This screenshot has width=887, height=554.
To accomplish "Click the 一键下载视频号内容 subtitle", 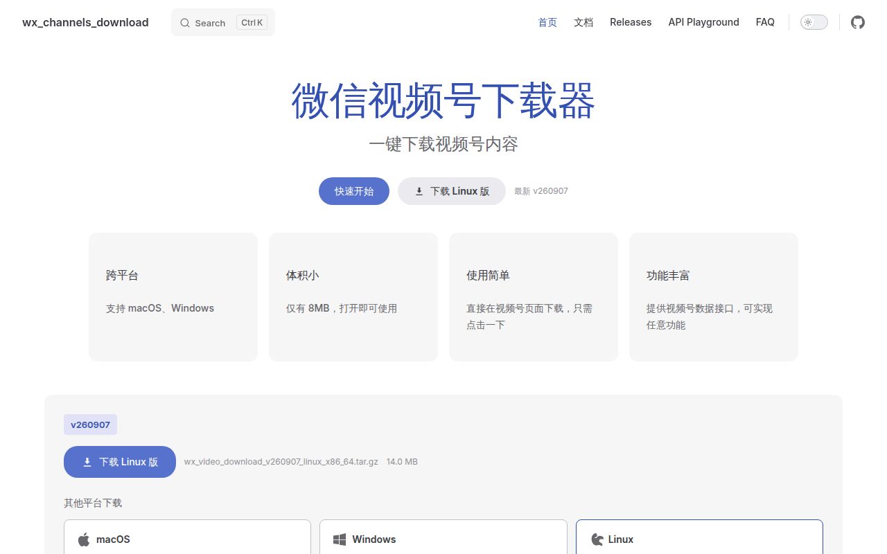I will pyautogui.click(x=443, y=144).
